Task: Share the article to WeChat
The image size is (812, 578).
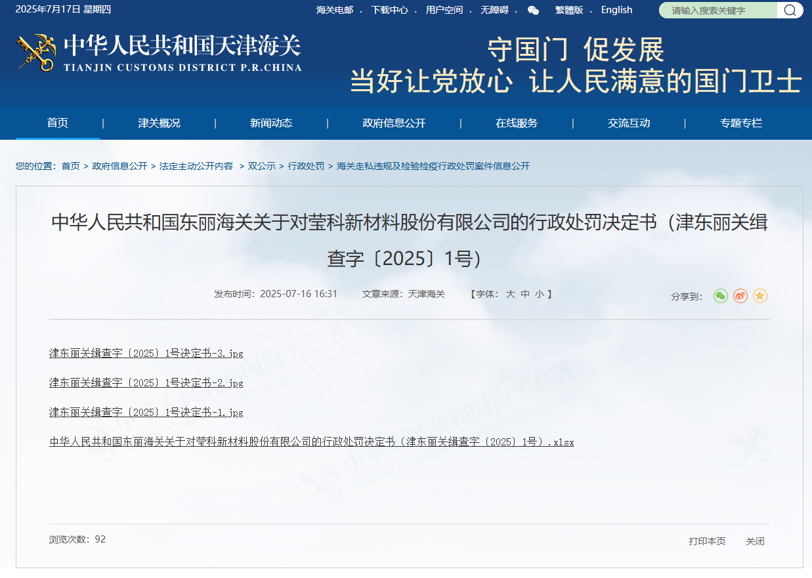Action: click(x=721, y=296)
